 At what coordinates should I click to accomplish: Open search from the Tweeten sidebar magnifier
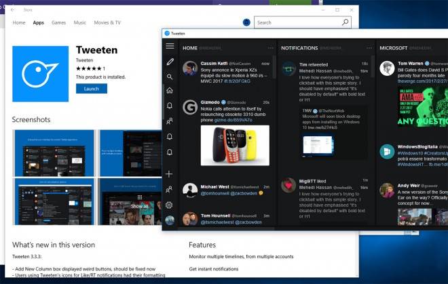[x=170, y=77]
